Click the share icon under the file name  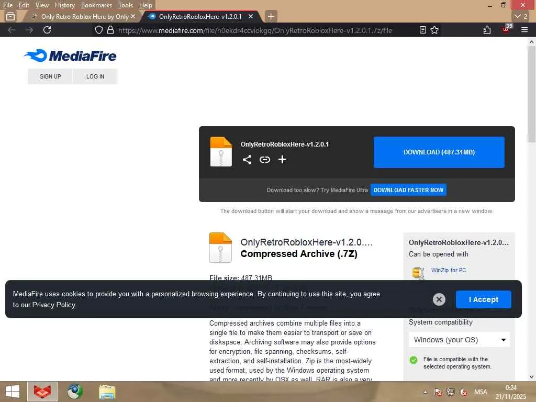point(247,160)
